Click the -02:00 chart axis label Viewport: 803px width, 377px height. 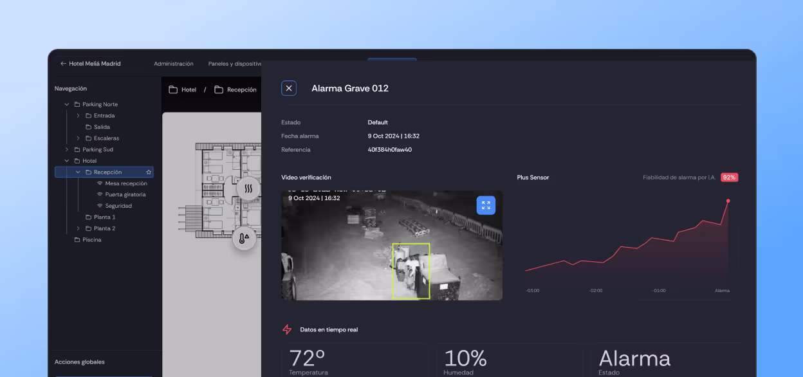pyautogui.click(x=596, y=290)
